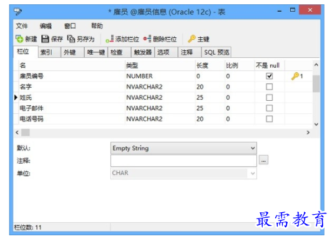Click the 类型 column header
Image resolution: width=332 pixels, height=239 pixels.
pyautogui.click(x=160, y=65)
